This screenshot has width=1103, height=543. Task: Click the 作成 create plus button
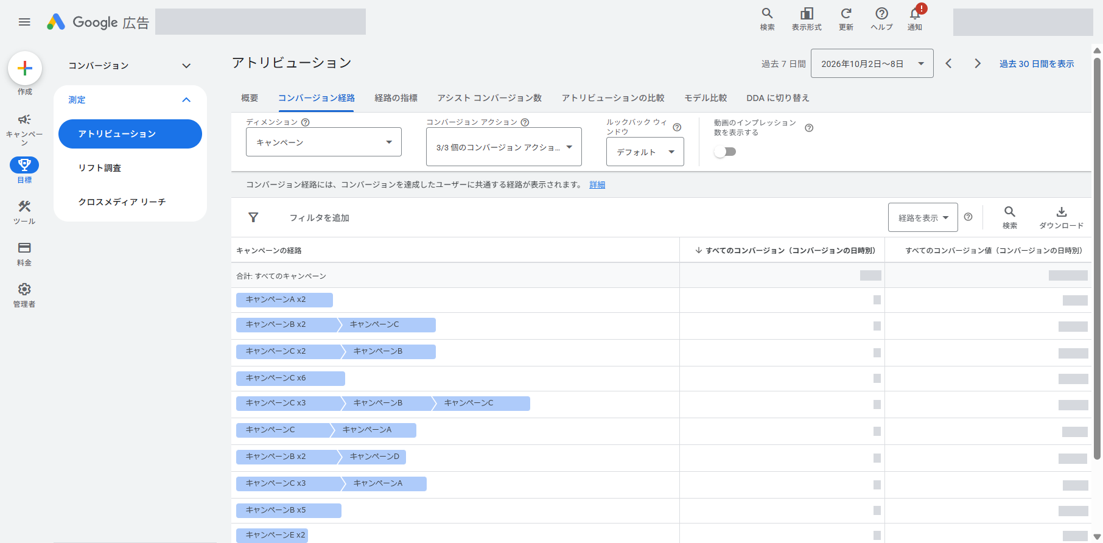(x=25, y=68)
